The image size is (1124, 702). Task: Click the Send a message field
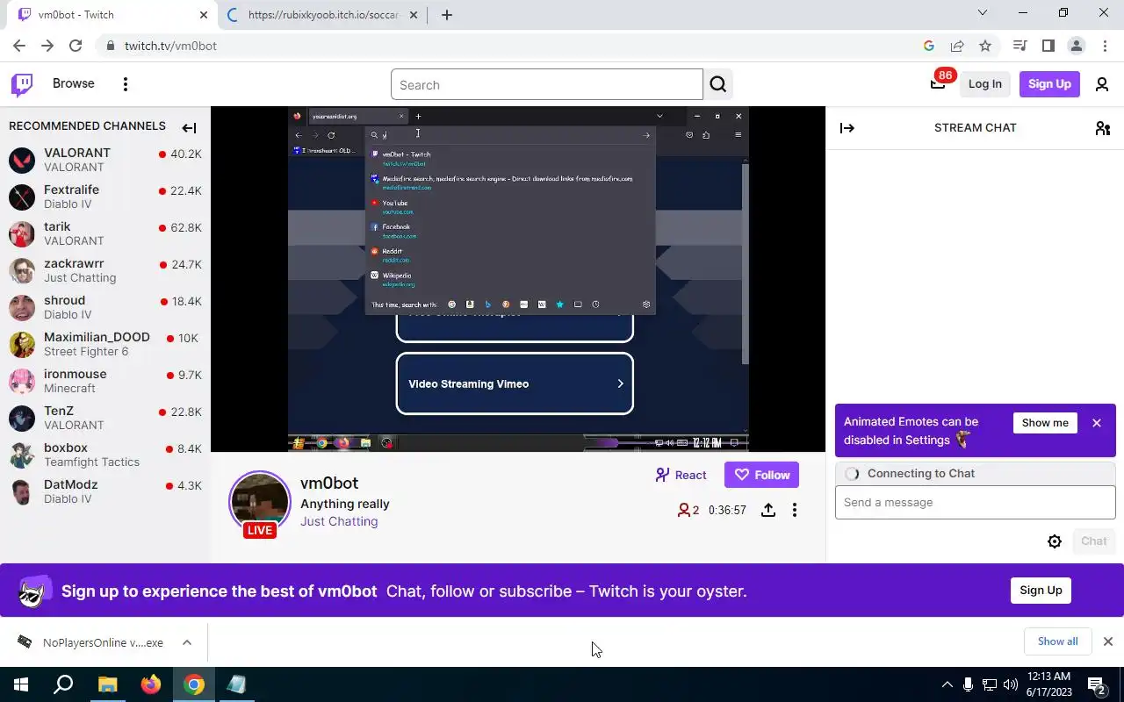[975, 503]
